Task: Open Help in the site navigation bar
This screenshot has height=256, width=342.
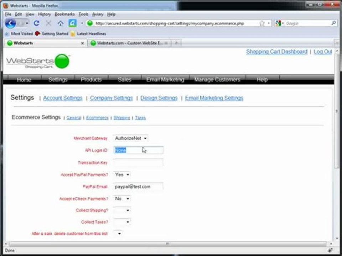Action: click(x=262, y=80)
